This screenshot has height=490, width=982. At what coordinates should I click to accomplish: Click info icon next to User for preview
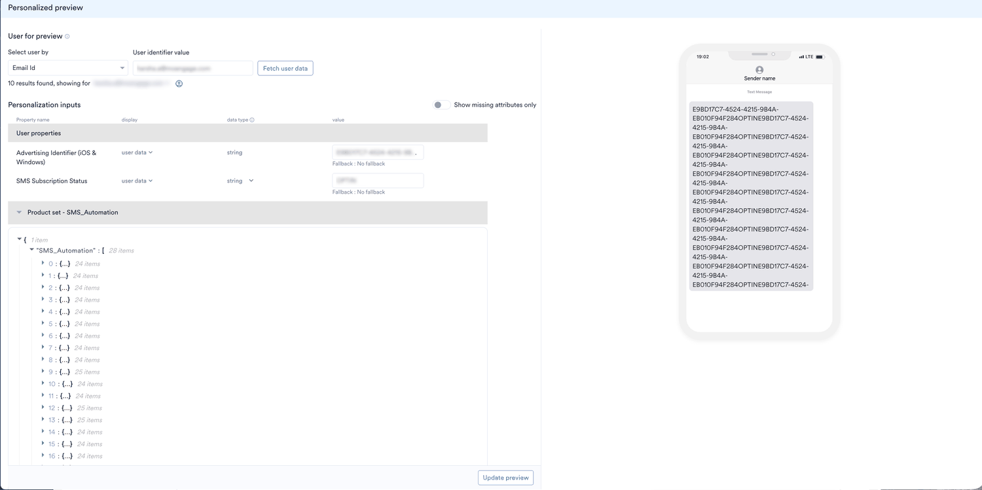[x=67, y=37]
